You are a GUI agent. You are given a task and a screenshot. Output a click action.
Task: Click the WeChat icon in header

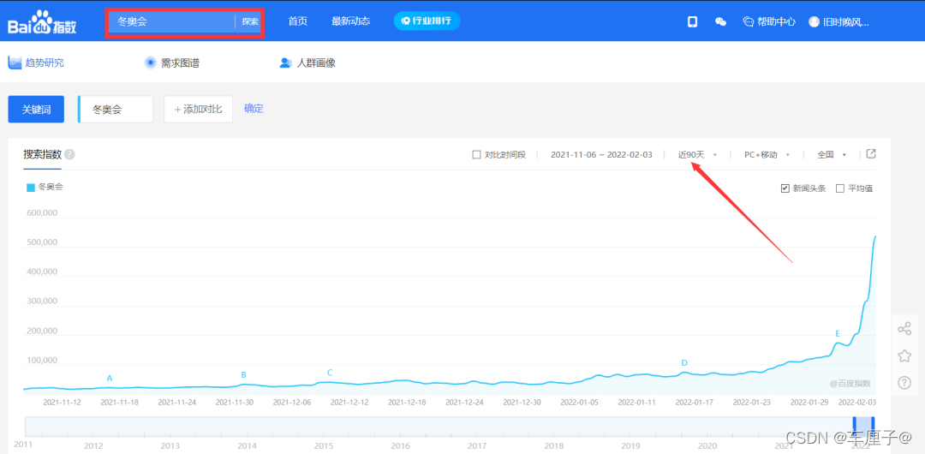pyautogui.click(x=720, y=22)
